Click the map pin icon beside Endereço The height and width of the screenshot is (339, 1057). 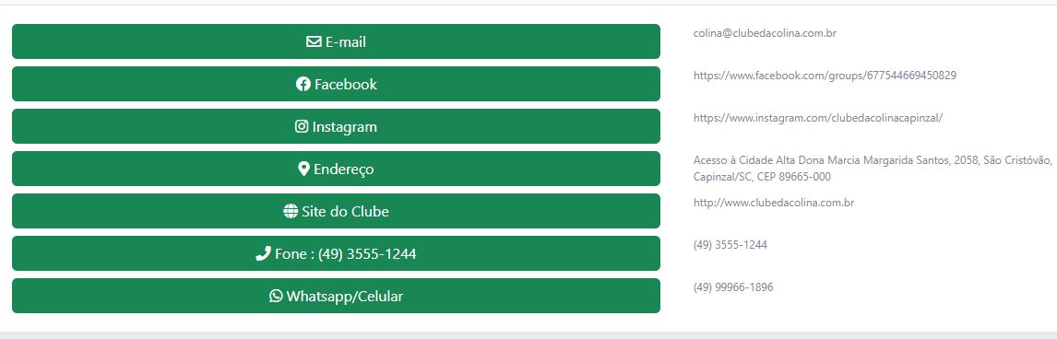pyautogui.click(x=303, y=169)
